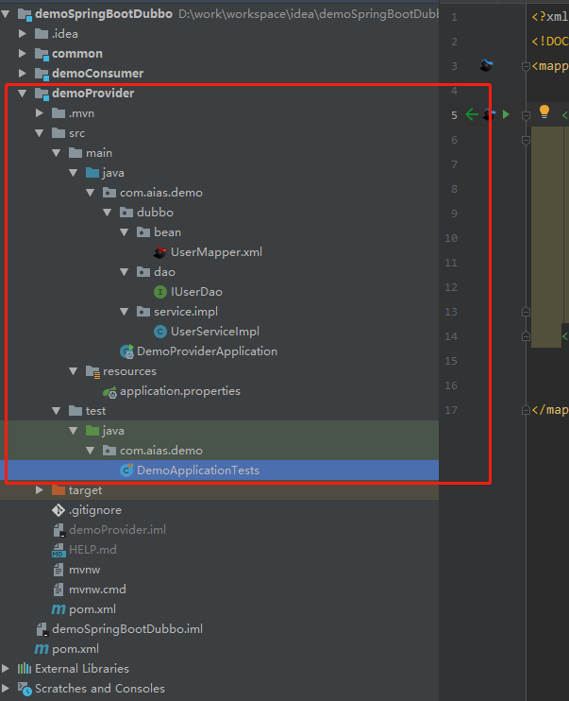Click the Maven icon of demoProvider pom.xml
Viewport: 569px width, 701px height.
click(59, 609)
